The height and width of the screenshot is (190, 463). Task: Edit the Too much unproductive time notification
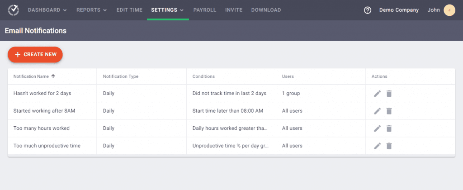point(378,146)
